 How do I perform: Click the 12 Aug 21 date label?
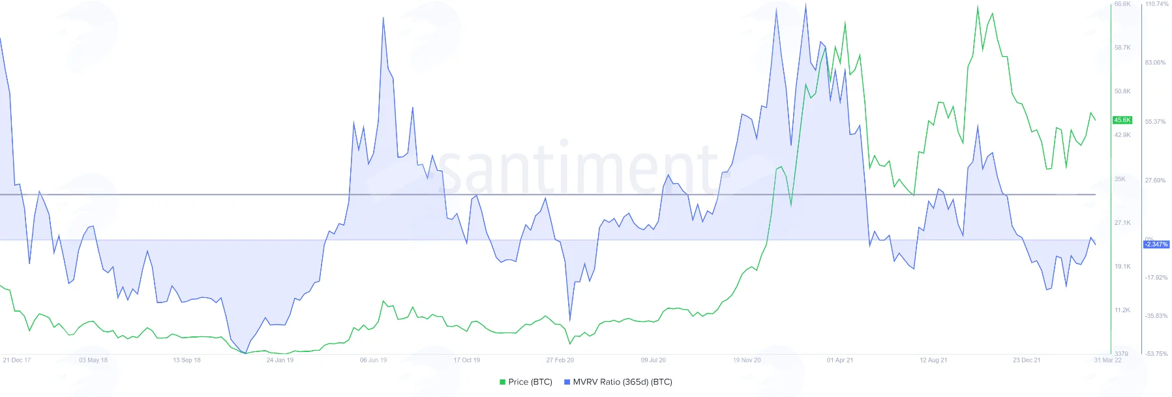(933, 360)
